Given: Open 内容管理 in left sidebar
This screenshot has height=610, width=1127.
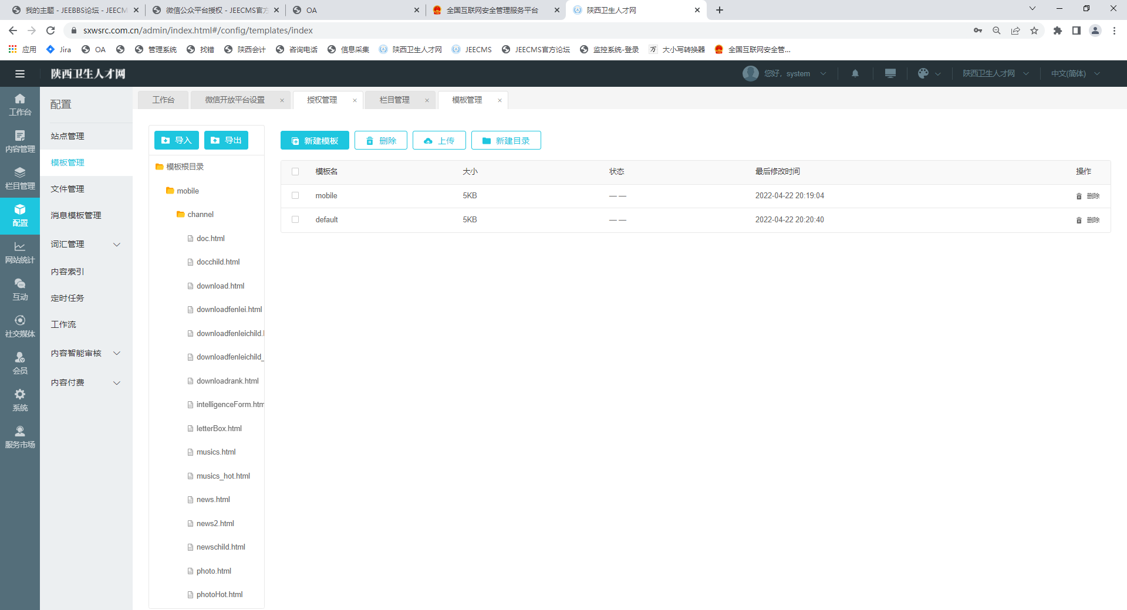Looking at the screenshot, I should pos(20,142).
